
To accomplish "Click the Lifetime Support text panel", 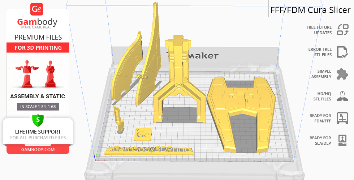I will 38,134.
